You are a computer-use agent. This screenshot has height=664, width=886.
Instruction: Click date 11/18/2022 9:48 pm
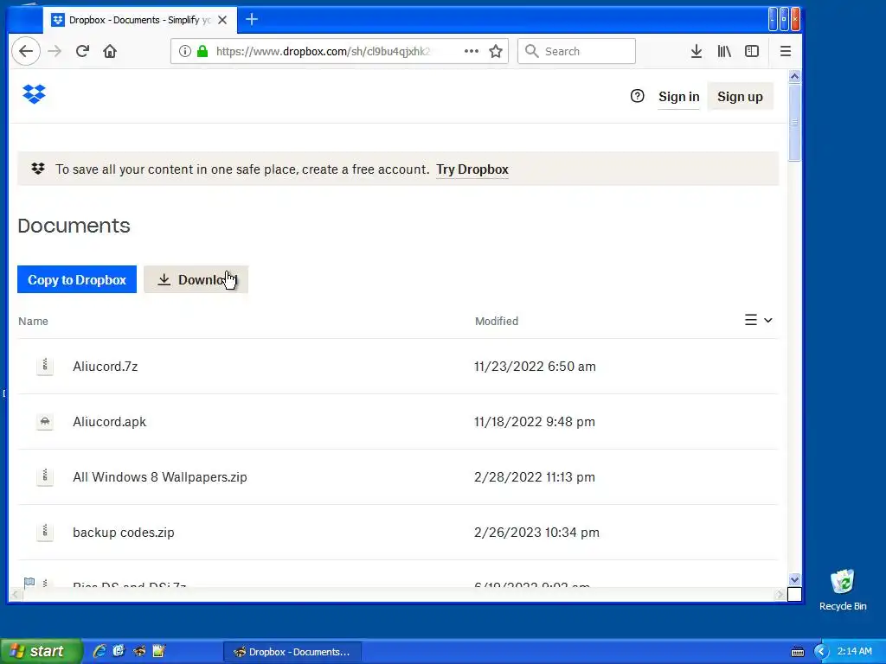pos(535,422)
